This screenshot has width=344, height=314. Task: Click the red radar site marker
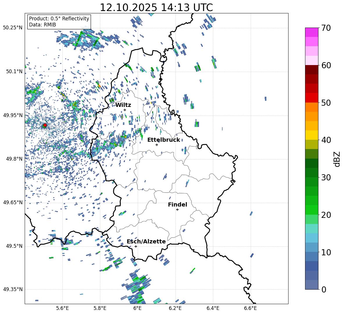45,125
